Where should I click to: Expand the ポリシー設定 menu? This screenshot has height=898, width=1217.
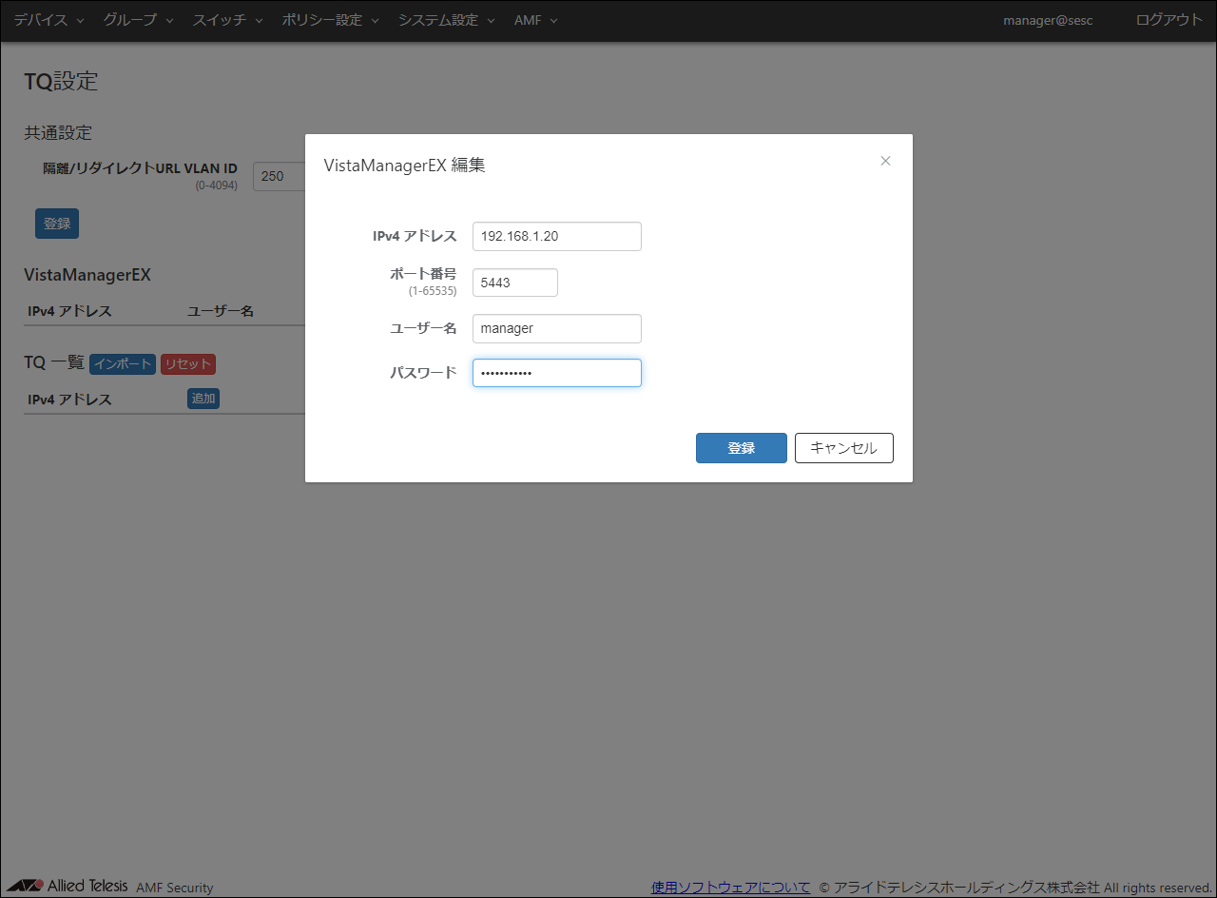tap(330, 20)
